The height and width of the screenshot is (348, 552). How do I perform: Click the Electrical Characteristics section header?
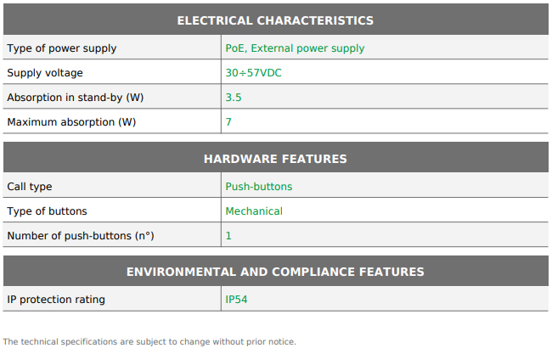pyautogui.click(x=275, y=20)
